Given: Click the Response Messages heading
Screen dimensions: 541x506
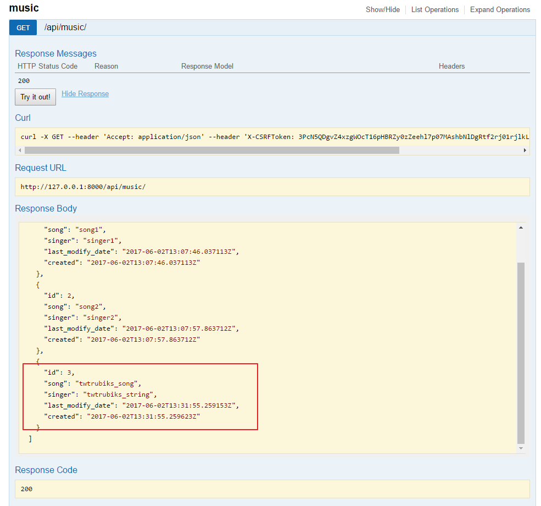Looking at the screenshot, I should 55,53.
